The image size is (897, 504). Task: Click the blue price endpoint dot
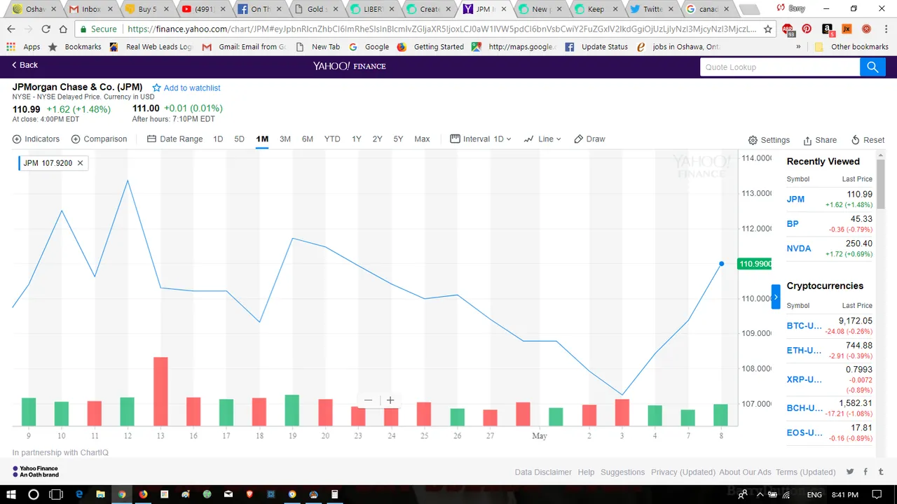coord(721,264)
